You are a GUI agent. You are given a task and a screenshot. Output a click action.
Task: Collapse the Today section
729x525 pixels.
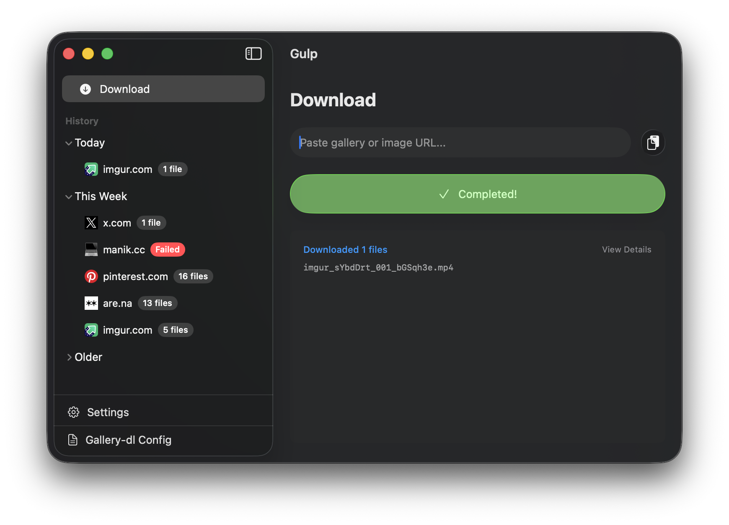click(x=69, y=143)
